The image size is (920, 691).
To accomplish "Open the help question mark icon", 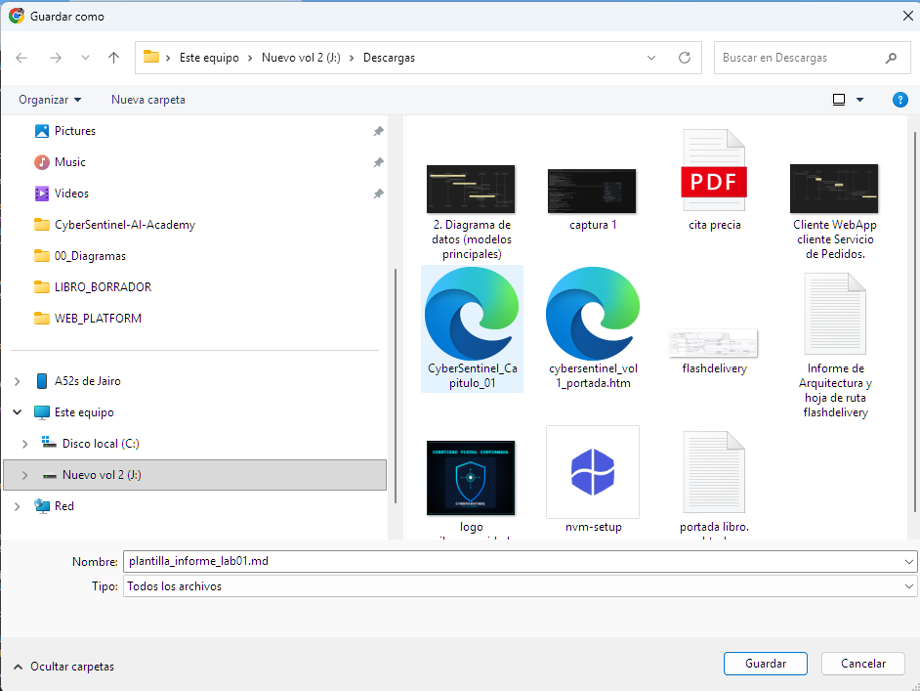I will coord(900,100).
